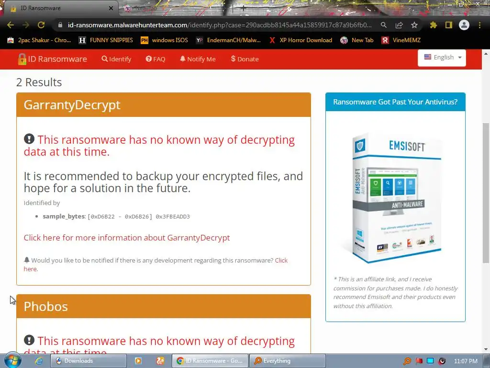This screenshot has width=490, height=368.
Task: Open the extensions puzzle icon
Action: coord(433,25)
